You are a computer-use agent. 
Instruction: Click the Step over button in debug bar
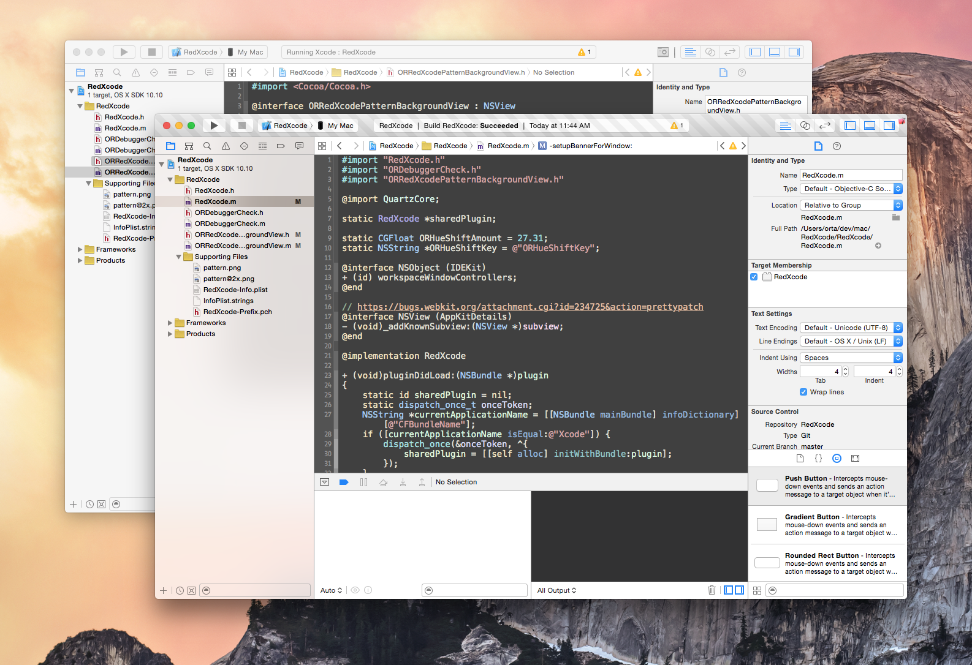click(x=384, y=482)
